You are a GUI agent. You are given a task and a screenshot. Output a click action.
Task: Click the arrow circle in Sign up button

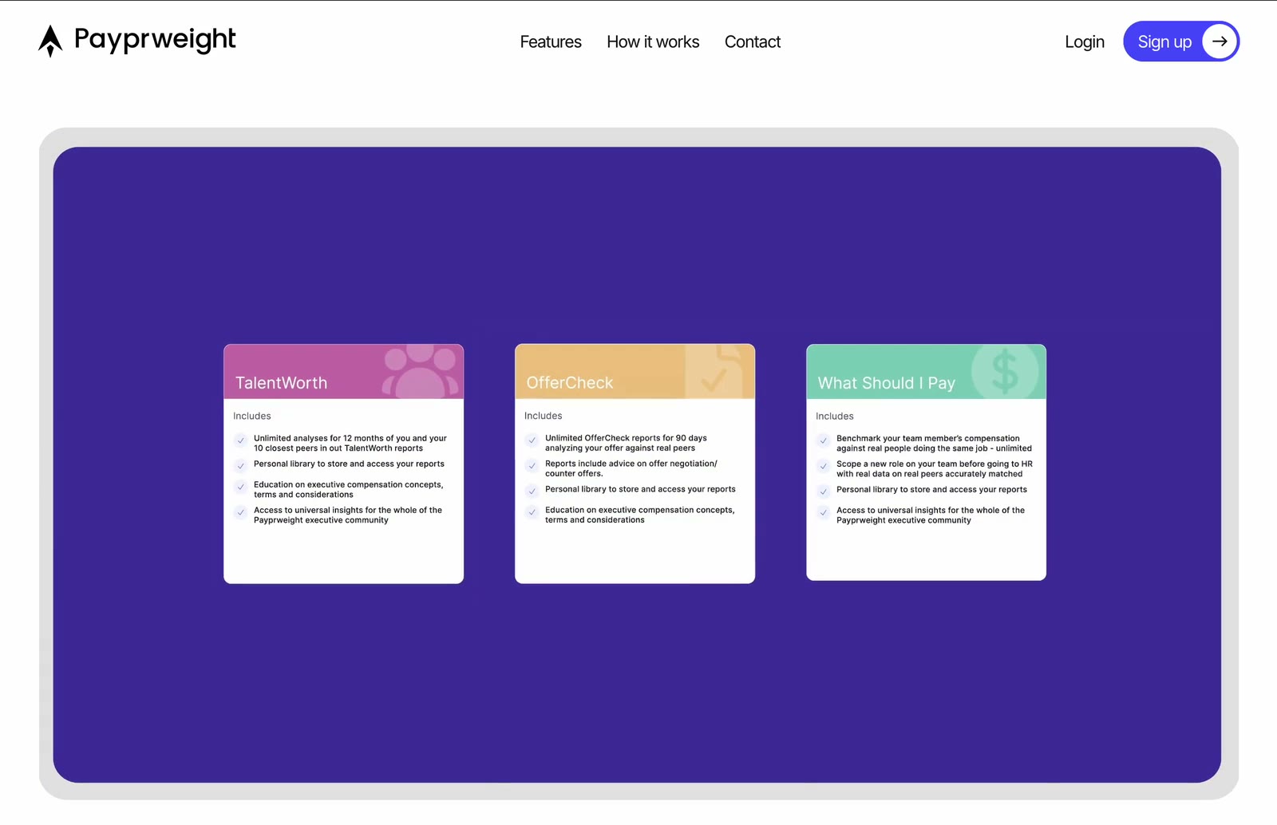1220,41
